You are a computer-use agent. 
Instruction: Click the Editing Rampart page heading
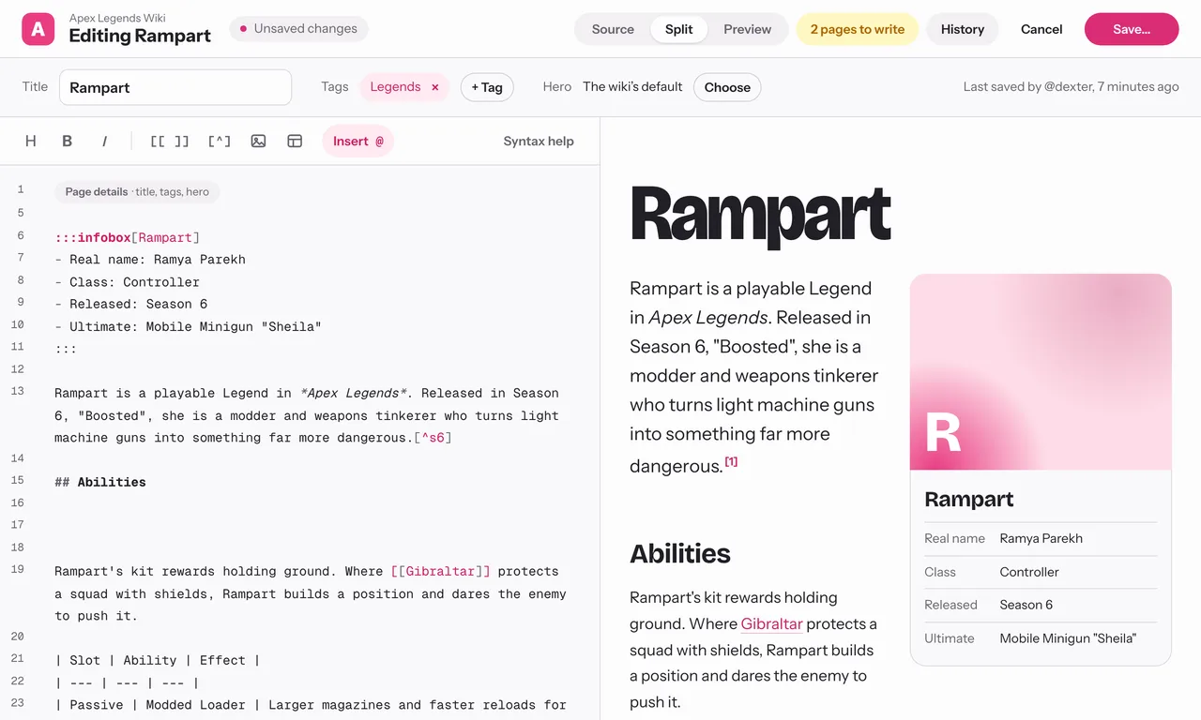click(140, 37)
